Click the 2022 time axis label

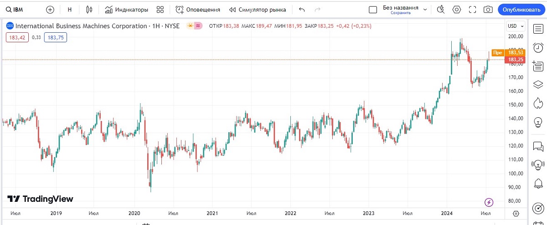coord(290,213)
